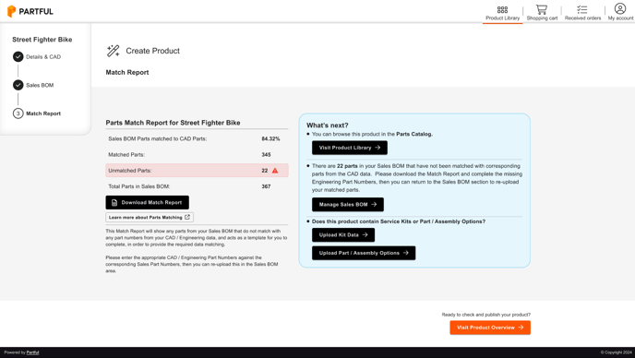Image resolution: width=635 pixels, height=358 pixels.
Task: Click the Visit Product Library button
Action: click(350, 148)
